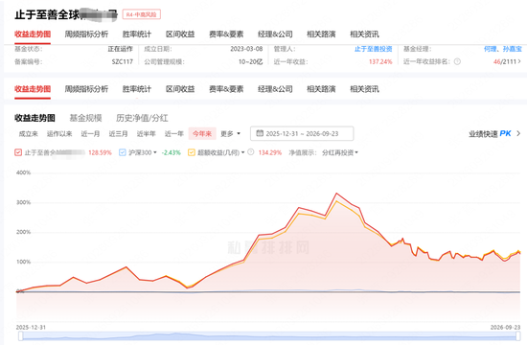Open upper 相关路演 tab
The image size is (527, 345).
coord(321,34)
